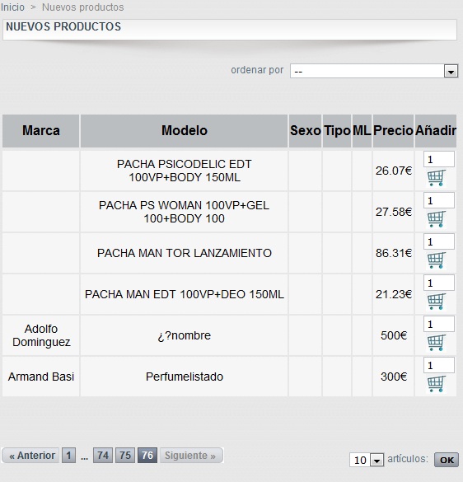Viewport: 463px width, 482px height.
Task: Click the Sexo column header
Action: (306, 131)
